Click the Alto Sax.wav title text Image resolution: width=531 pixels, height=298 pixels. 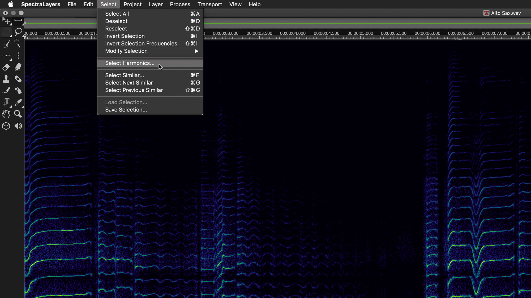coord(506,13)
